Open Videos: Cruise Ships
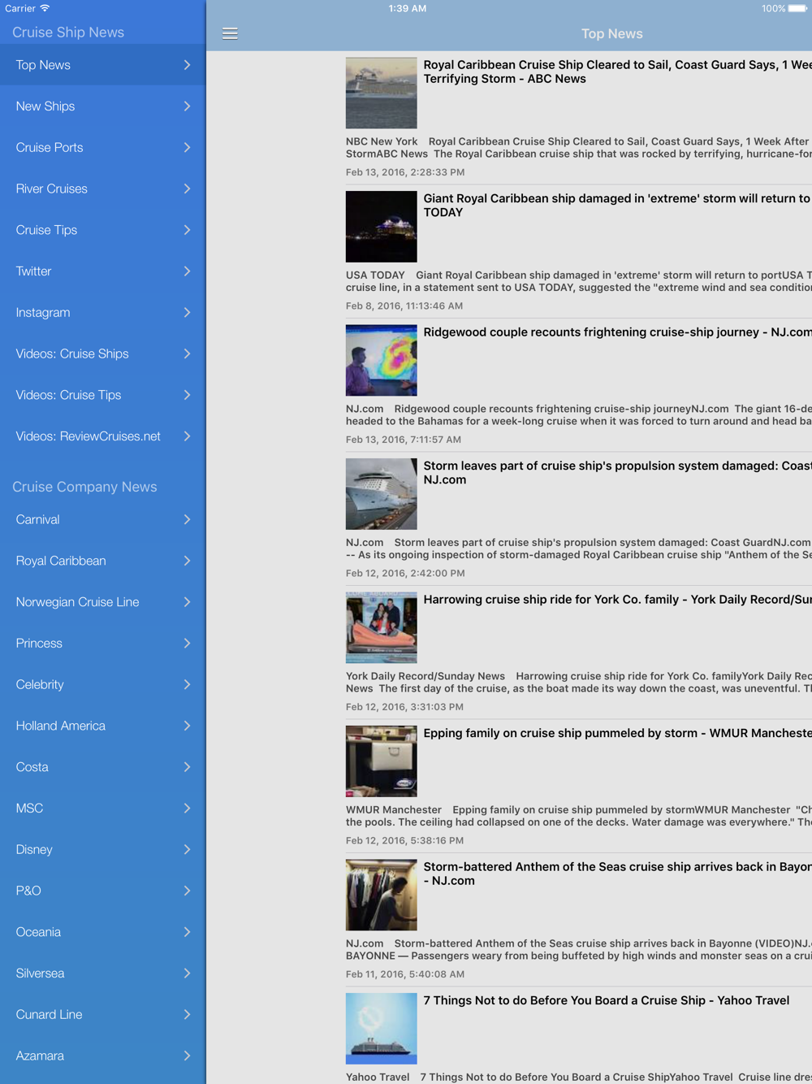The height and width of the screenshot is (1084, 812). [x=103, y=353]
